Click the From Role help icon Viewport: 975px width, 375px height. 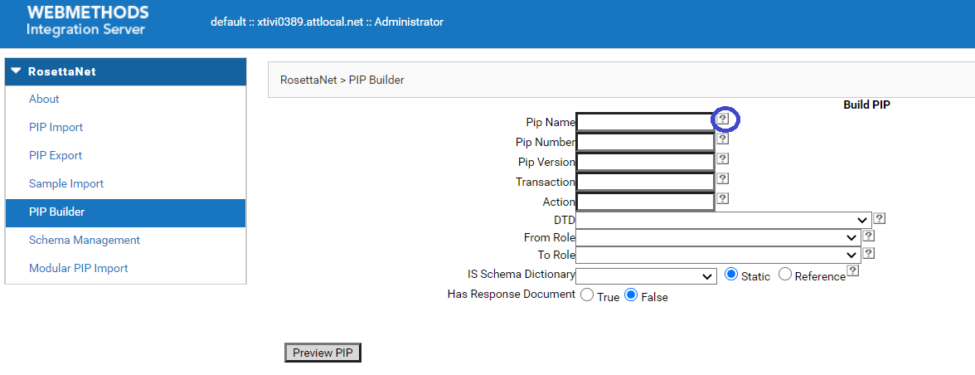click(869, 236)
